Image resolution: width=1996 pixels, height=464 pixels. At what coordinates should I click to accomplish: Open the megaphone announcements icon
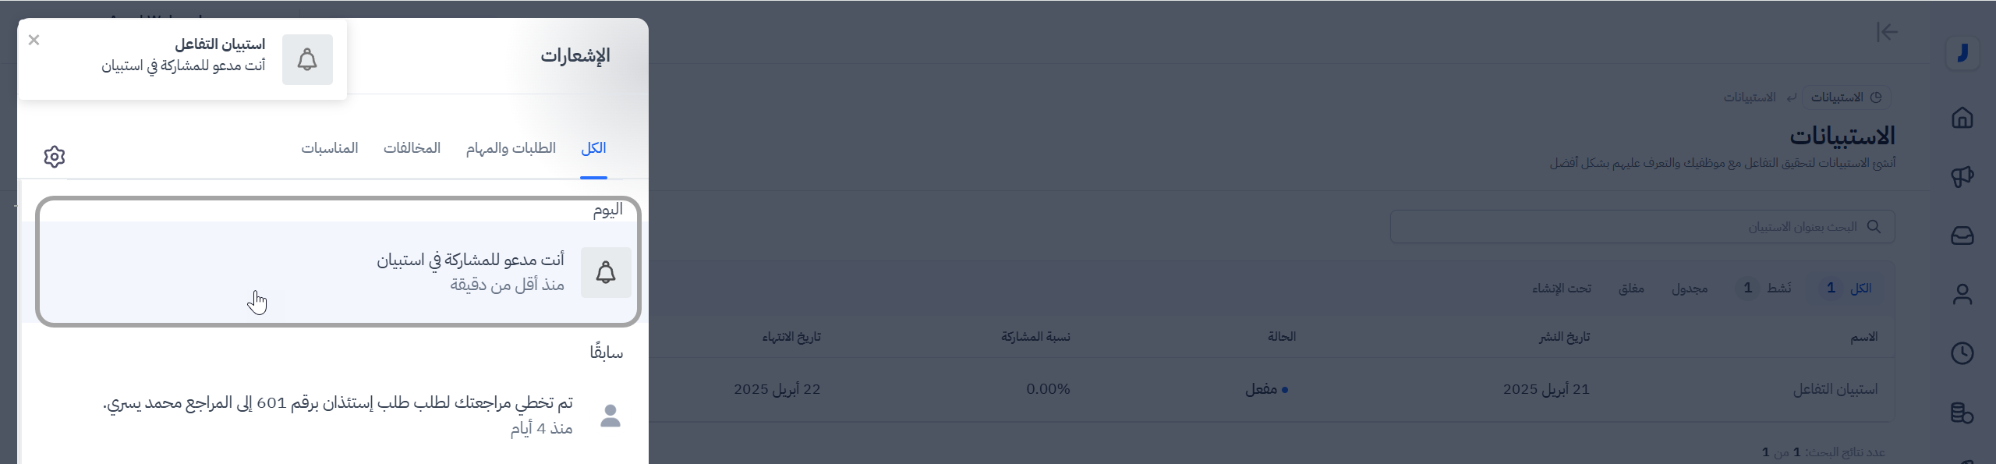tap(1962, 177)
